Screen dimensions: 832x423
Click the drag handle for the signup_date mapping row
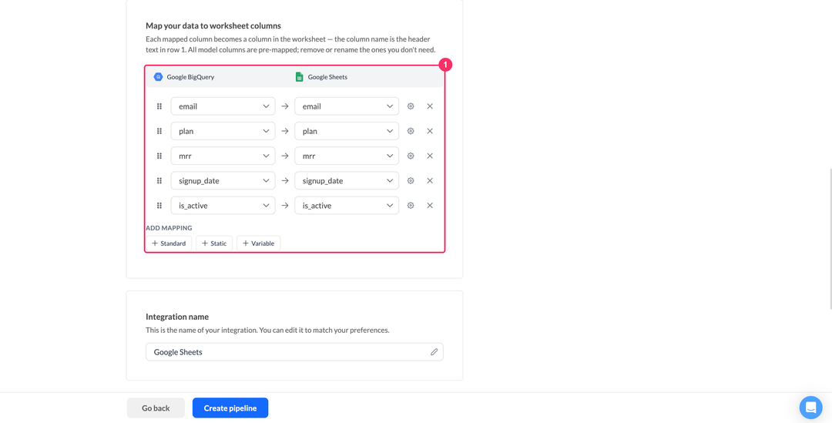pyautogui.click(x=159, y=180)
